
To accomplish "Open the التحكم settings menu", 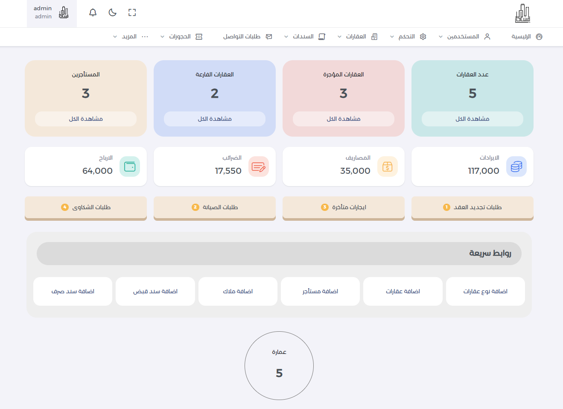I will (x=408, y=37).
